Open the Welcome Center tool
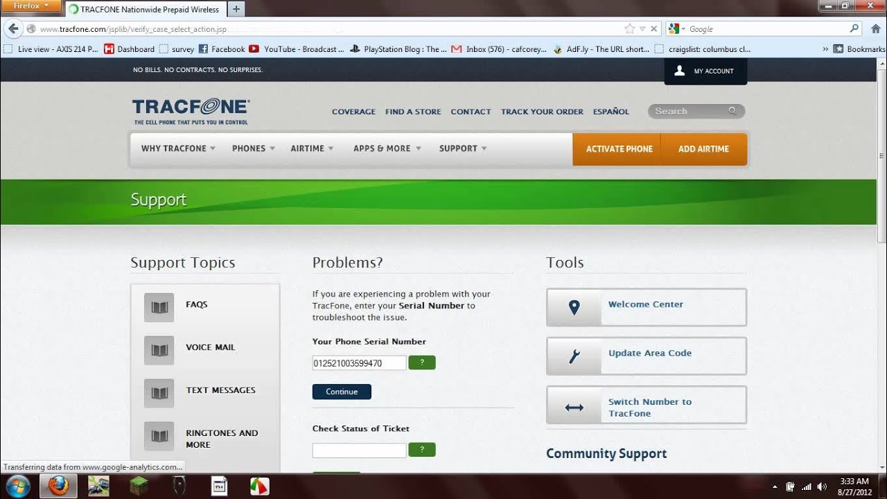This screenshot has width=887, height=499. (x=646, y=307)
